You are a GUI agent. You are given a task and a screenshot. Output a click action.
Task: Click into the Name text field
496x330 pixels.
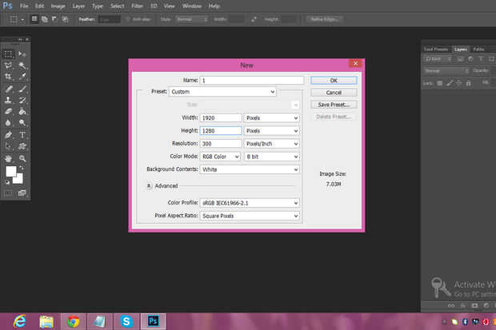pos(252,80)
